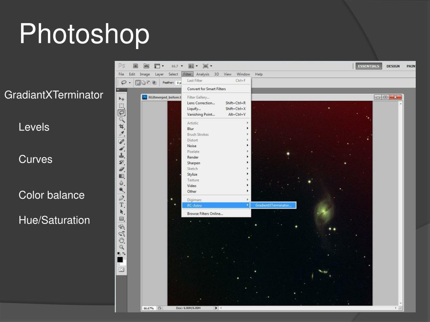Select the Healing Brush tool
Viewport: 430px width, 322px height.
point(121,142)
